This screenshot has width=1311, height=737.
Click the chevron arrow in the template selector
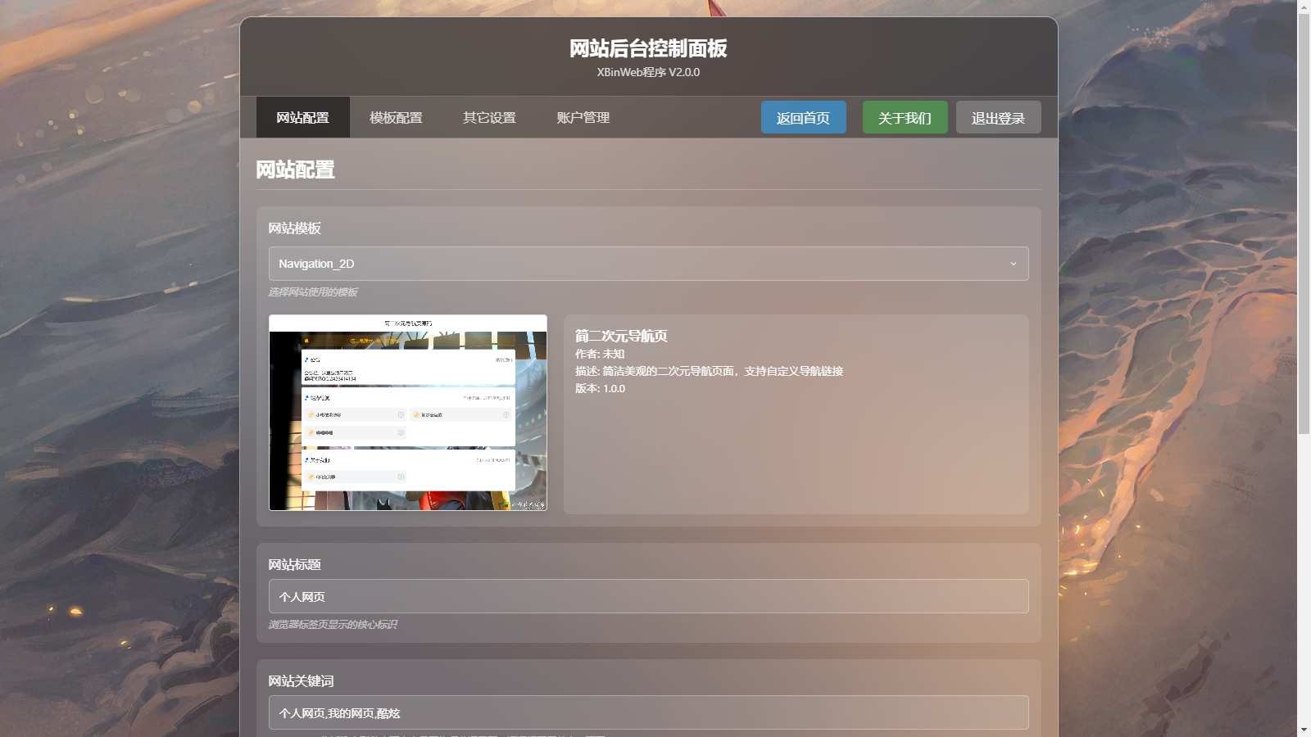[1013, 264]
